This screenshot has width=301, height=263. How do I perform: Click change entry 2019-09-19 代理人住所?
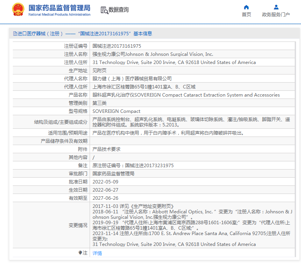pos(191,225)
